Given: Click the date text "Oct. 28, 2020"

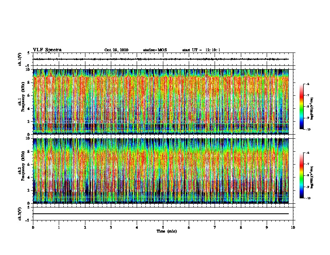Looking at the screenshot, I should 116,50.
